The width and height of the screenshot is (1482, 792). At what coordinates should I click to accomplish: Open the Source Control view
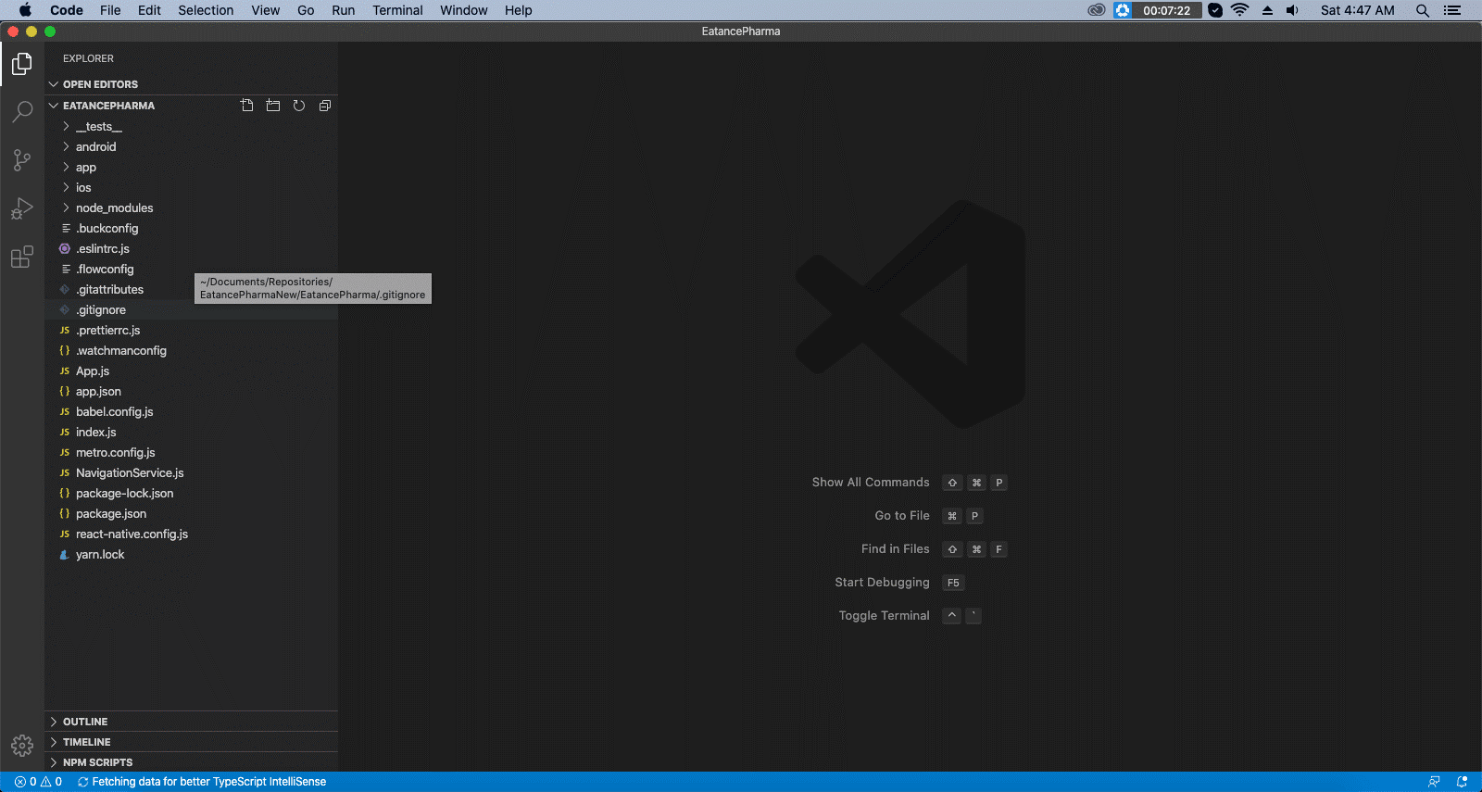22,160
